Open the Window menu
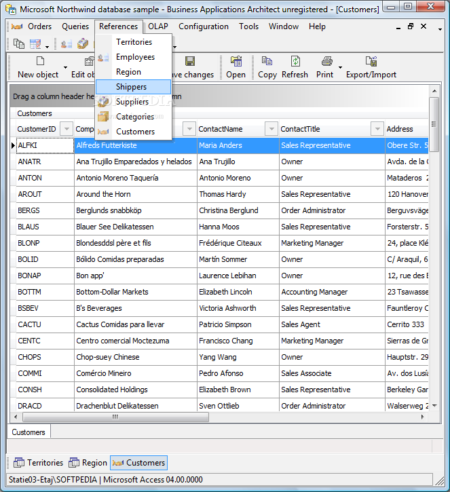450x492 pixels. (284, 26)
